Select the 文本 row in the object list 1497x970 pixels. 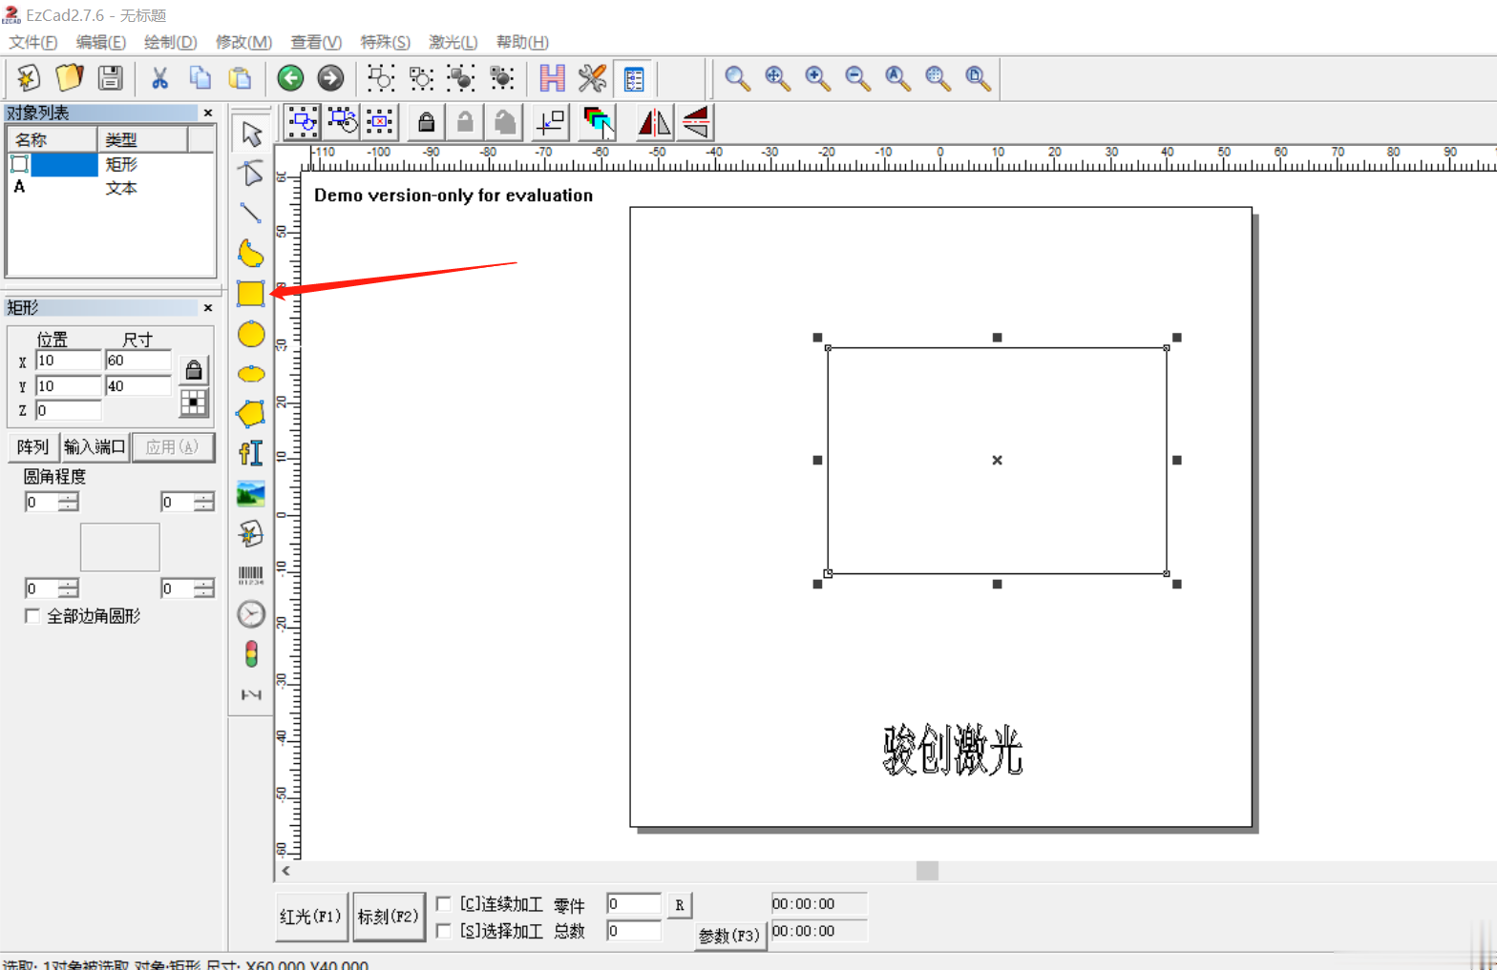click(x=110, y=188)
